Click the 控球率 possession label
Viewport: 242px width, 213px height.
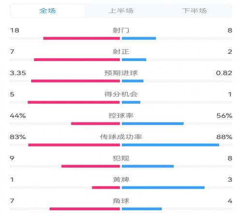tap(121, 116)
